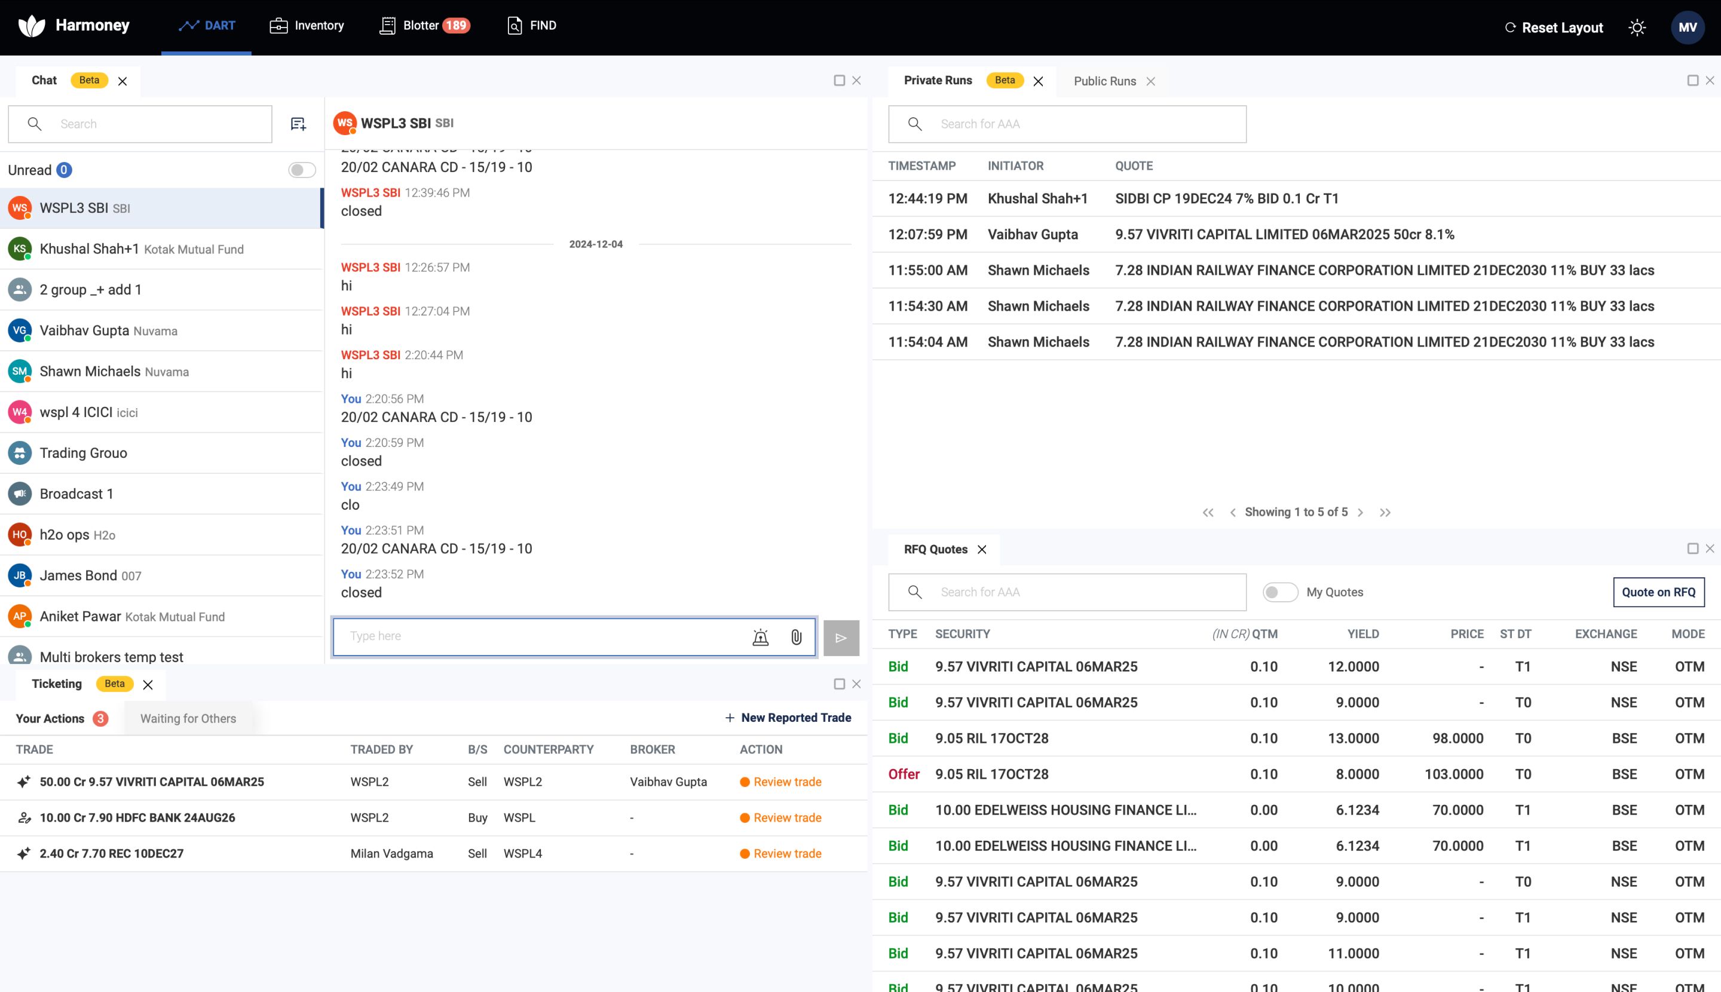Close the Public Runs tab
This screenshot has width=1721, height=992.
[x=1151, y=81]
